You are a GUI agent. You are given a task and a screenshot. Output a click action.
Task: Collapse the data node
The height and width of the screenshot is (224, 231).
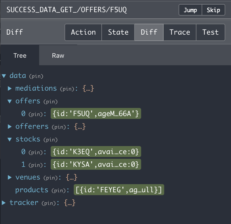[3, 76]
